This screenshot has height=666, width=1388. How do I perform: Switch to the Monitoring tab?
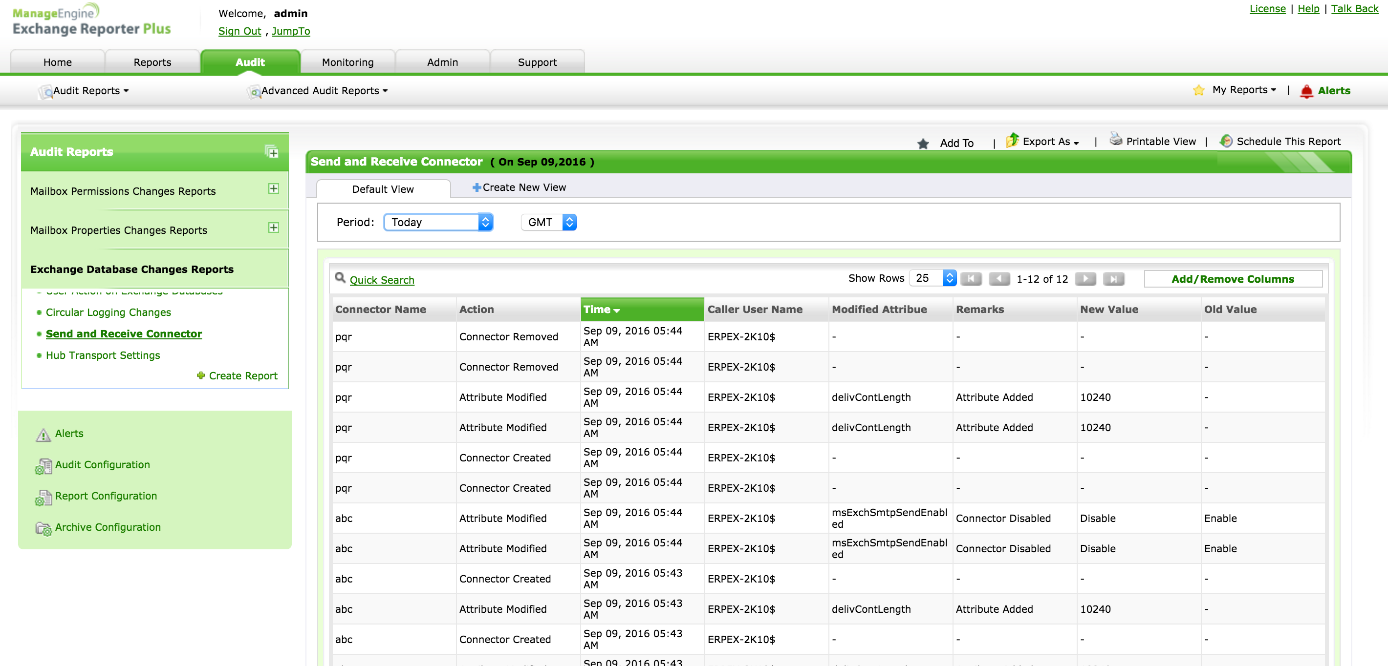tap(347, 62)
